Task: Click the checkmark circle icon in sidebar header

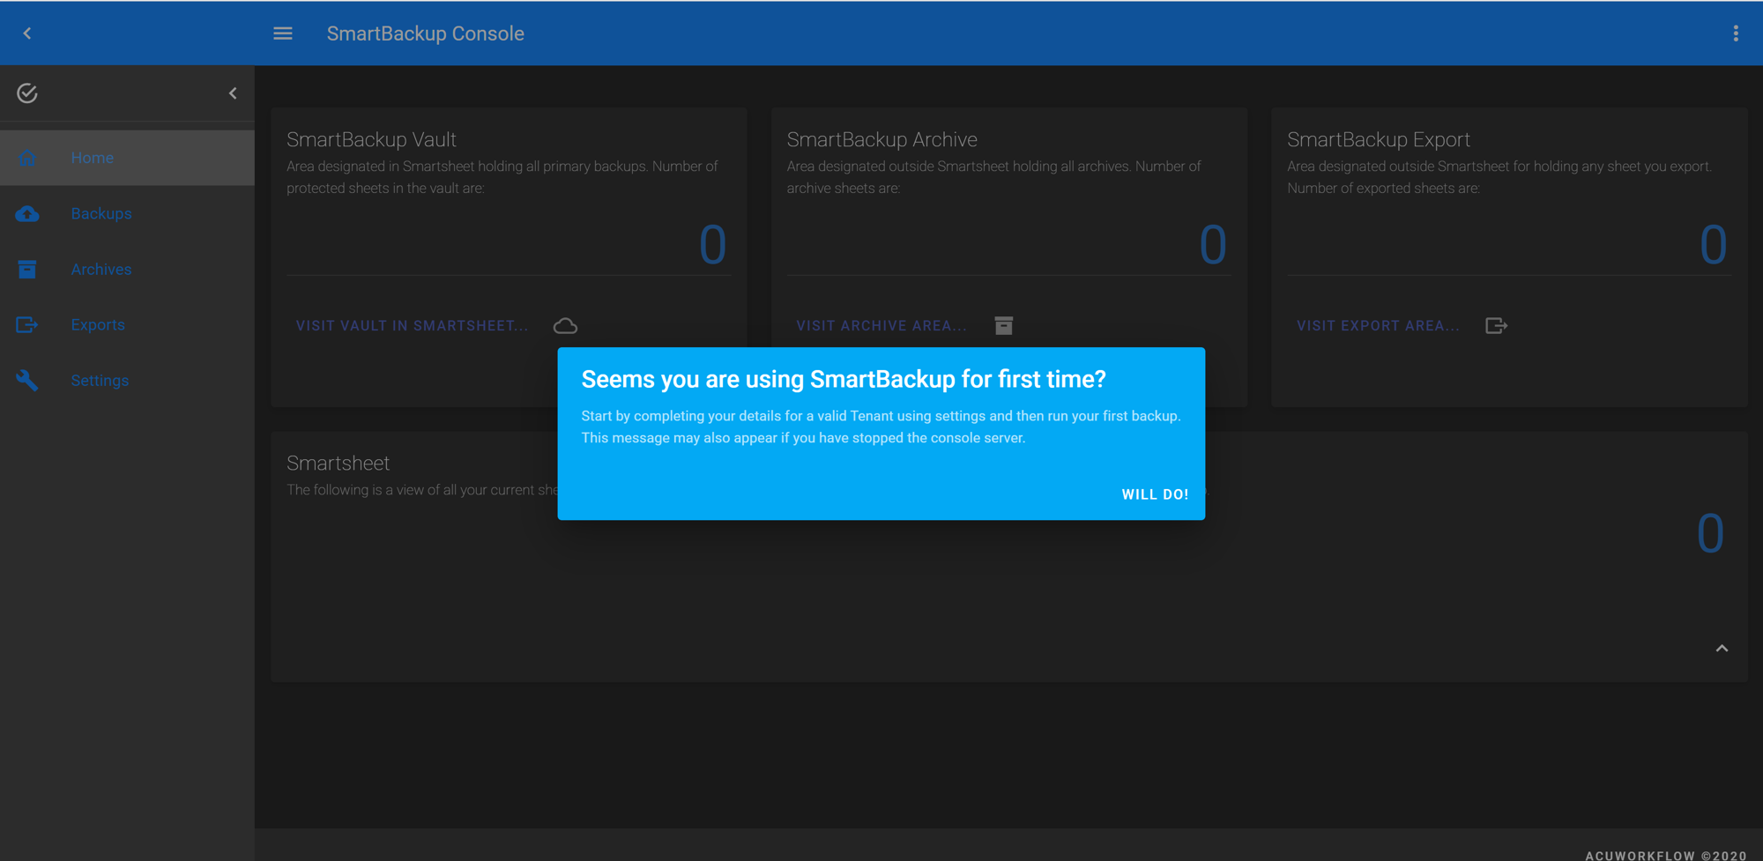Action: point(27,93)
